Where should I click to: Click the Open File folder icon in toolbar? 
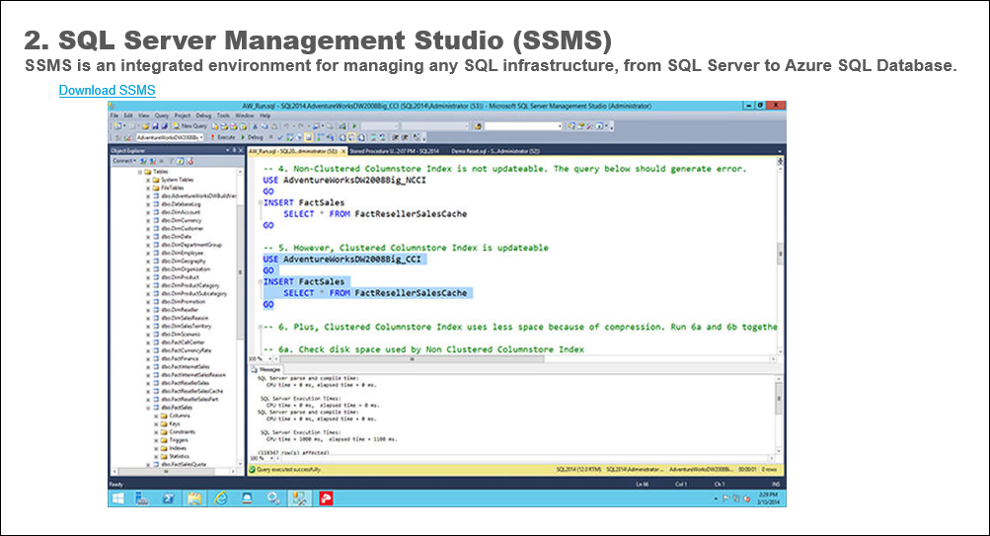click(145, 126)
